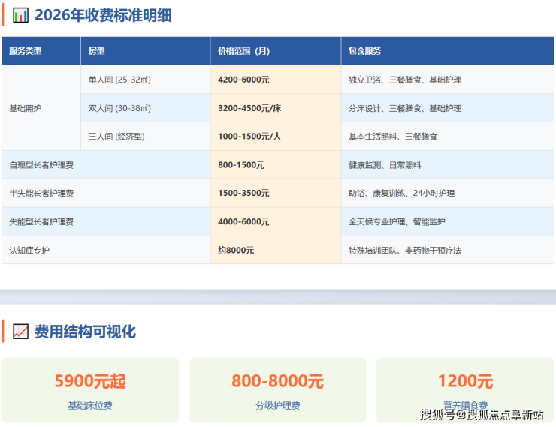The width and height of the screenshot is (556, 427).
Task: Click the 1200元 营养膳食费 card
Action: click(x=464, y=390)
